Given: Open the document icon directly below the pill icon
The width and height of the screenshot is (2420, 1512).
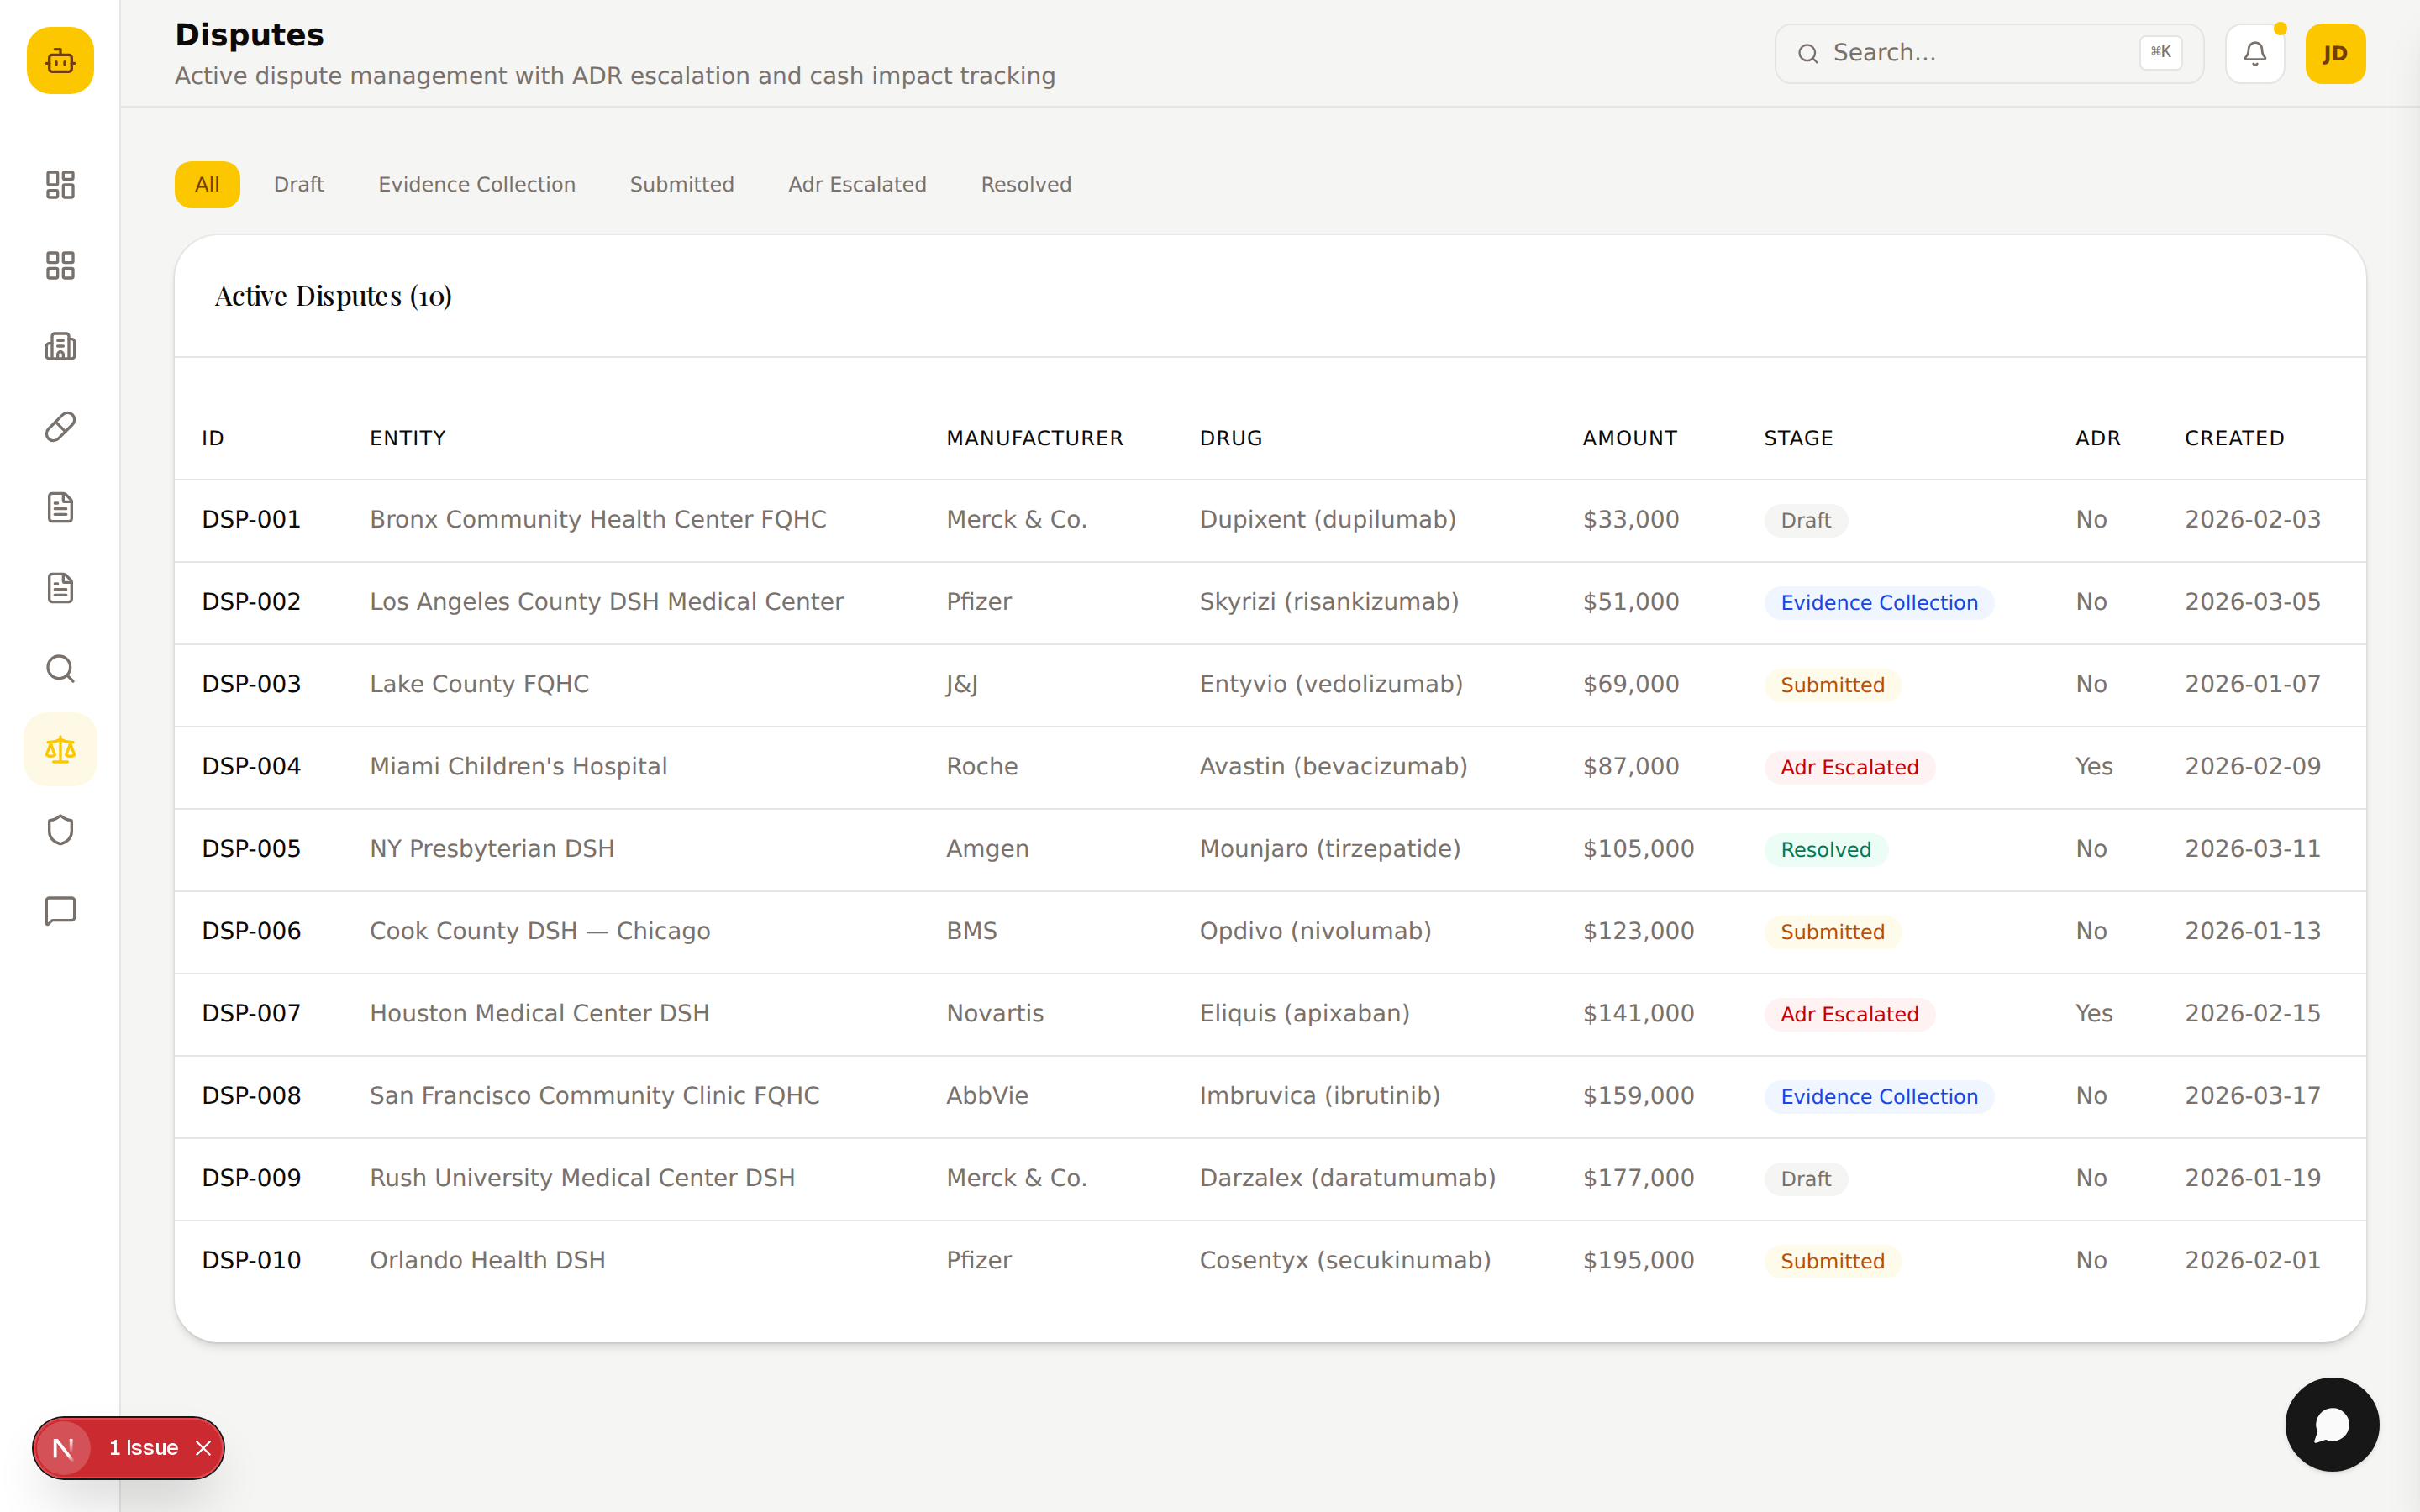Looking at the screenshot, I should tap(60, 507).
